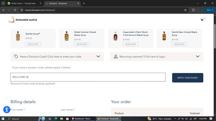The height and width of the screenshot is (121, 216).
Task: Reload the checkout page
Action: click(15, 10)
